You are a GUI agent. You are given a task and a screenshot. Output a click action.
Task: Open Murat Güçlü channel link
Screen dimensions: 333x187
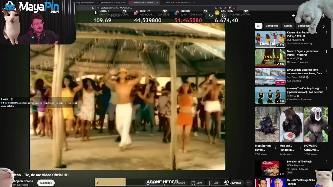(293, 59)
